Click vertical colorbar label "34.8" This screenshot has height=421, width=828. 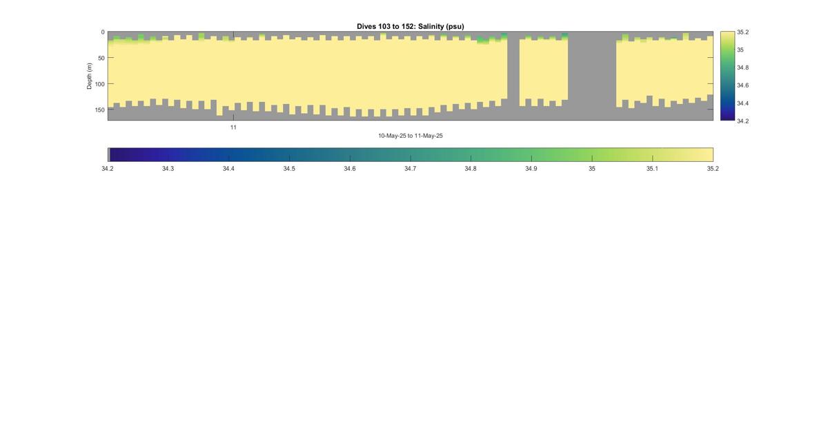[742, 68]
